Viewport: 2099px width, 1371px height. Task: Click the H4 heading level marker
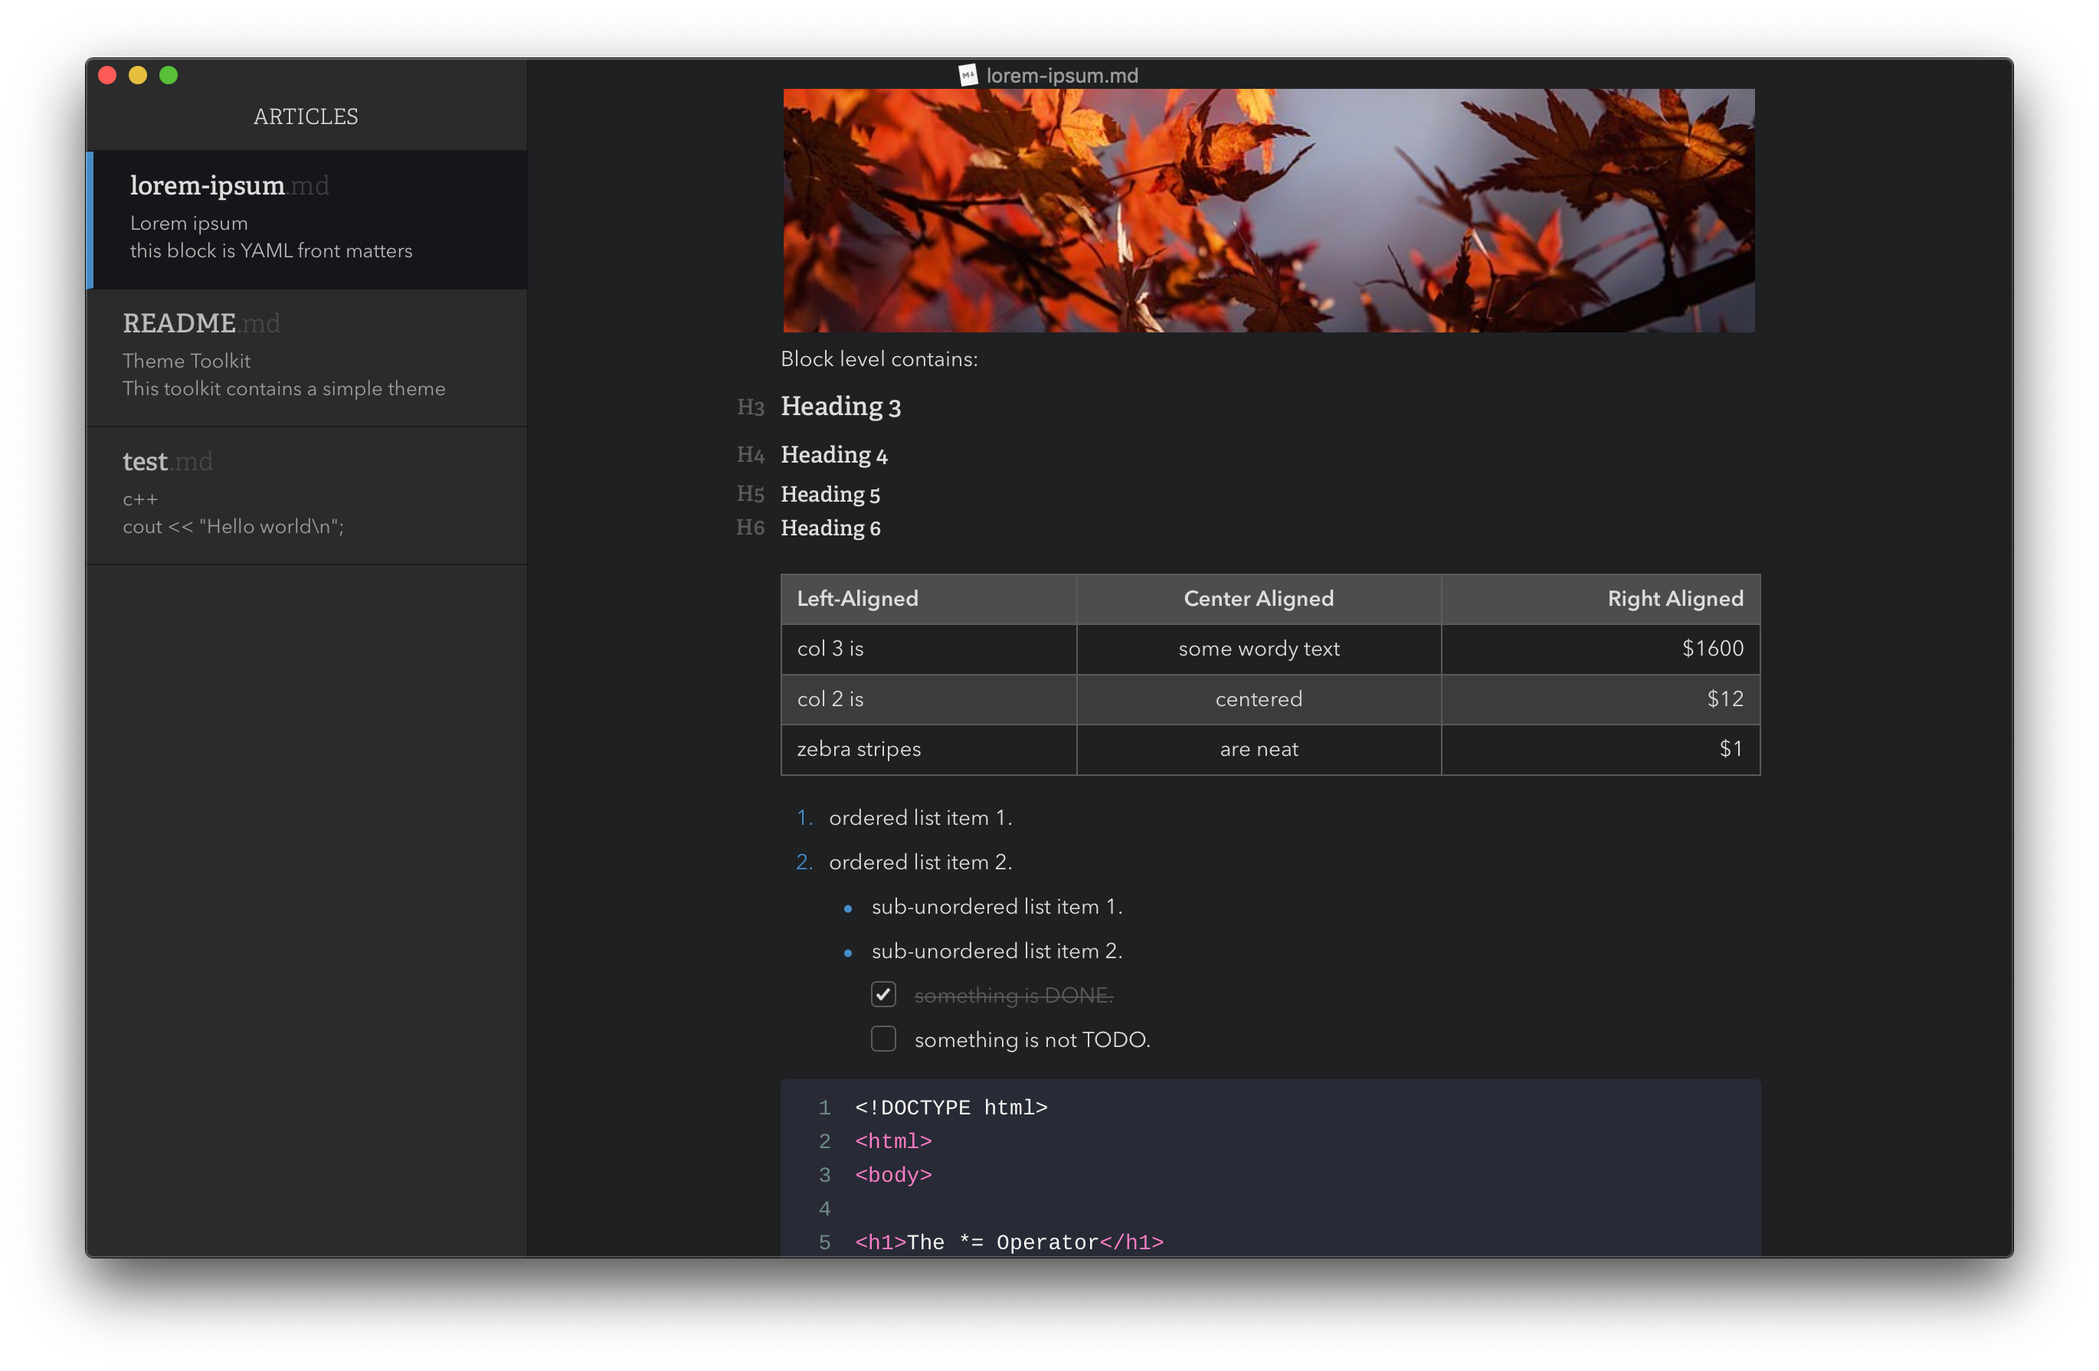(x=750, y=455)
